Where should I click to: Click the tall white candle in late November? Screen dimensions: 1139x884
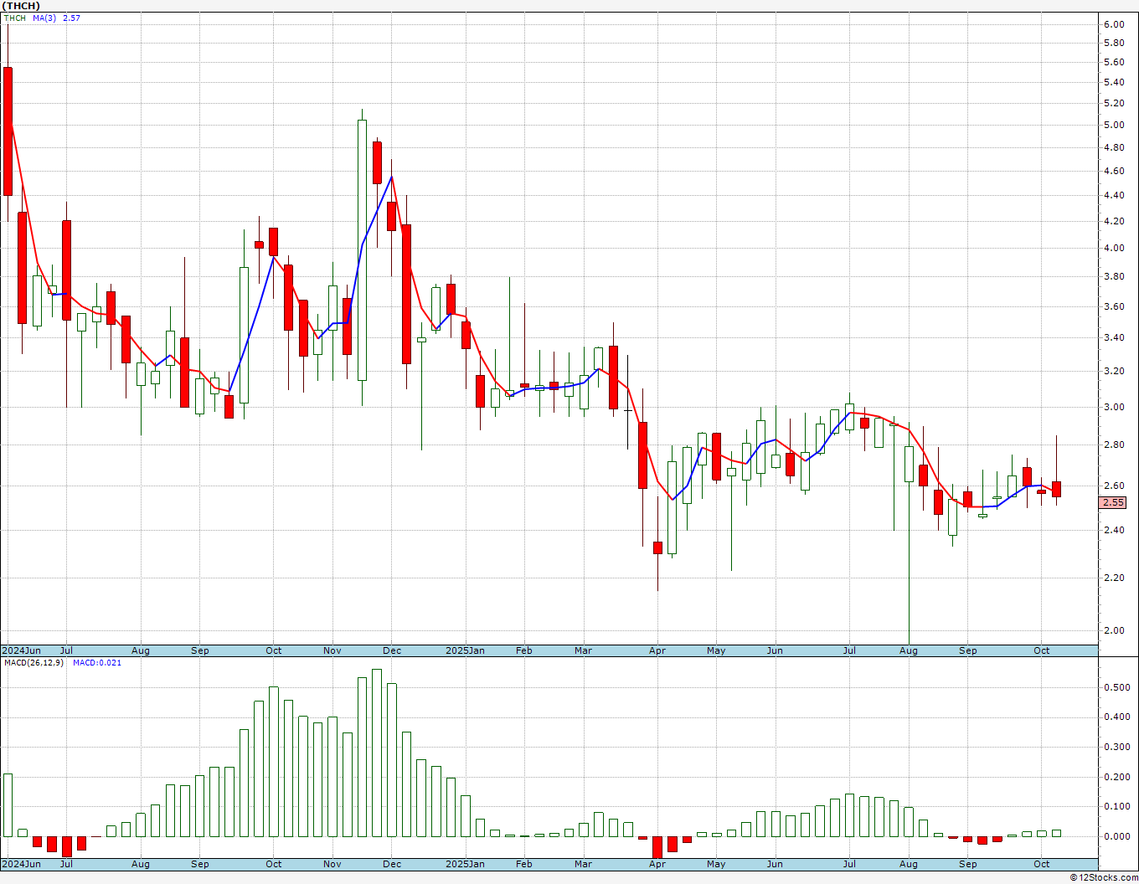point(362,249)
